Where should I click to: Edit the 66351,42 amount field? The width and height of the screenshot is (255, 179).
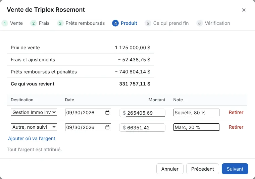click(145, 127)
